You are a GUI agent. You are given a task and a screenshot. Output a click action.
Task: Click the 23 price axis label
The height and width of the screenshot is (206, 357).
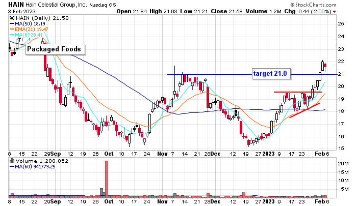tap(341, 49)
